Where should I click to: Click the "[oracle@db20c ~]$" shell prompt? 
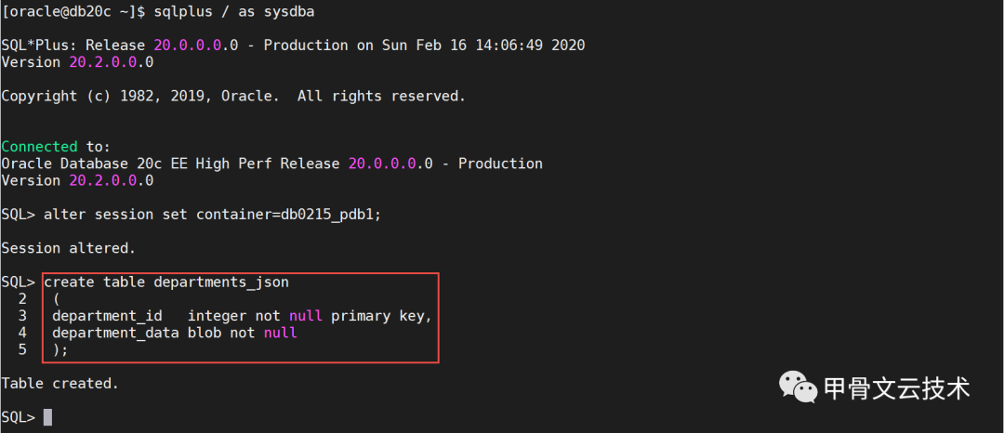click(x=73, y=11)
